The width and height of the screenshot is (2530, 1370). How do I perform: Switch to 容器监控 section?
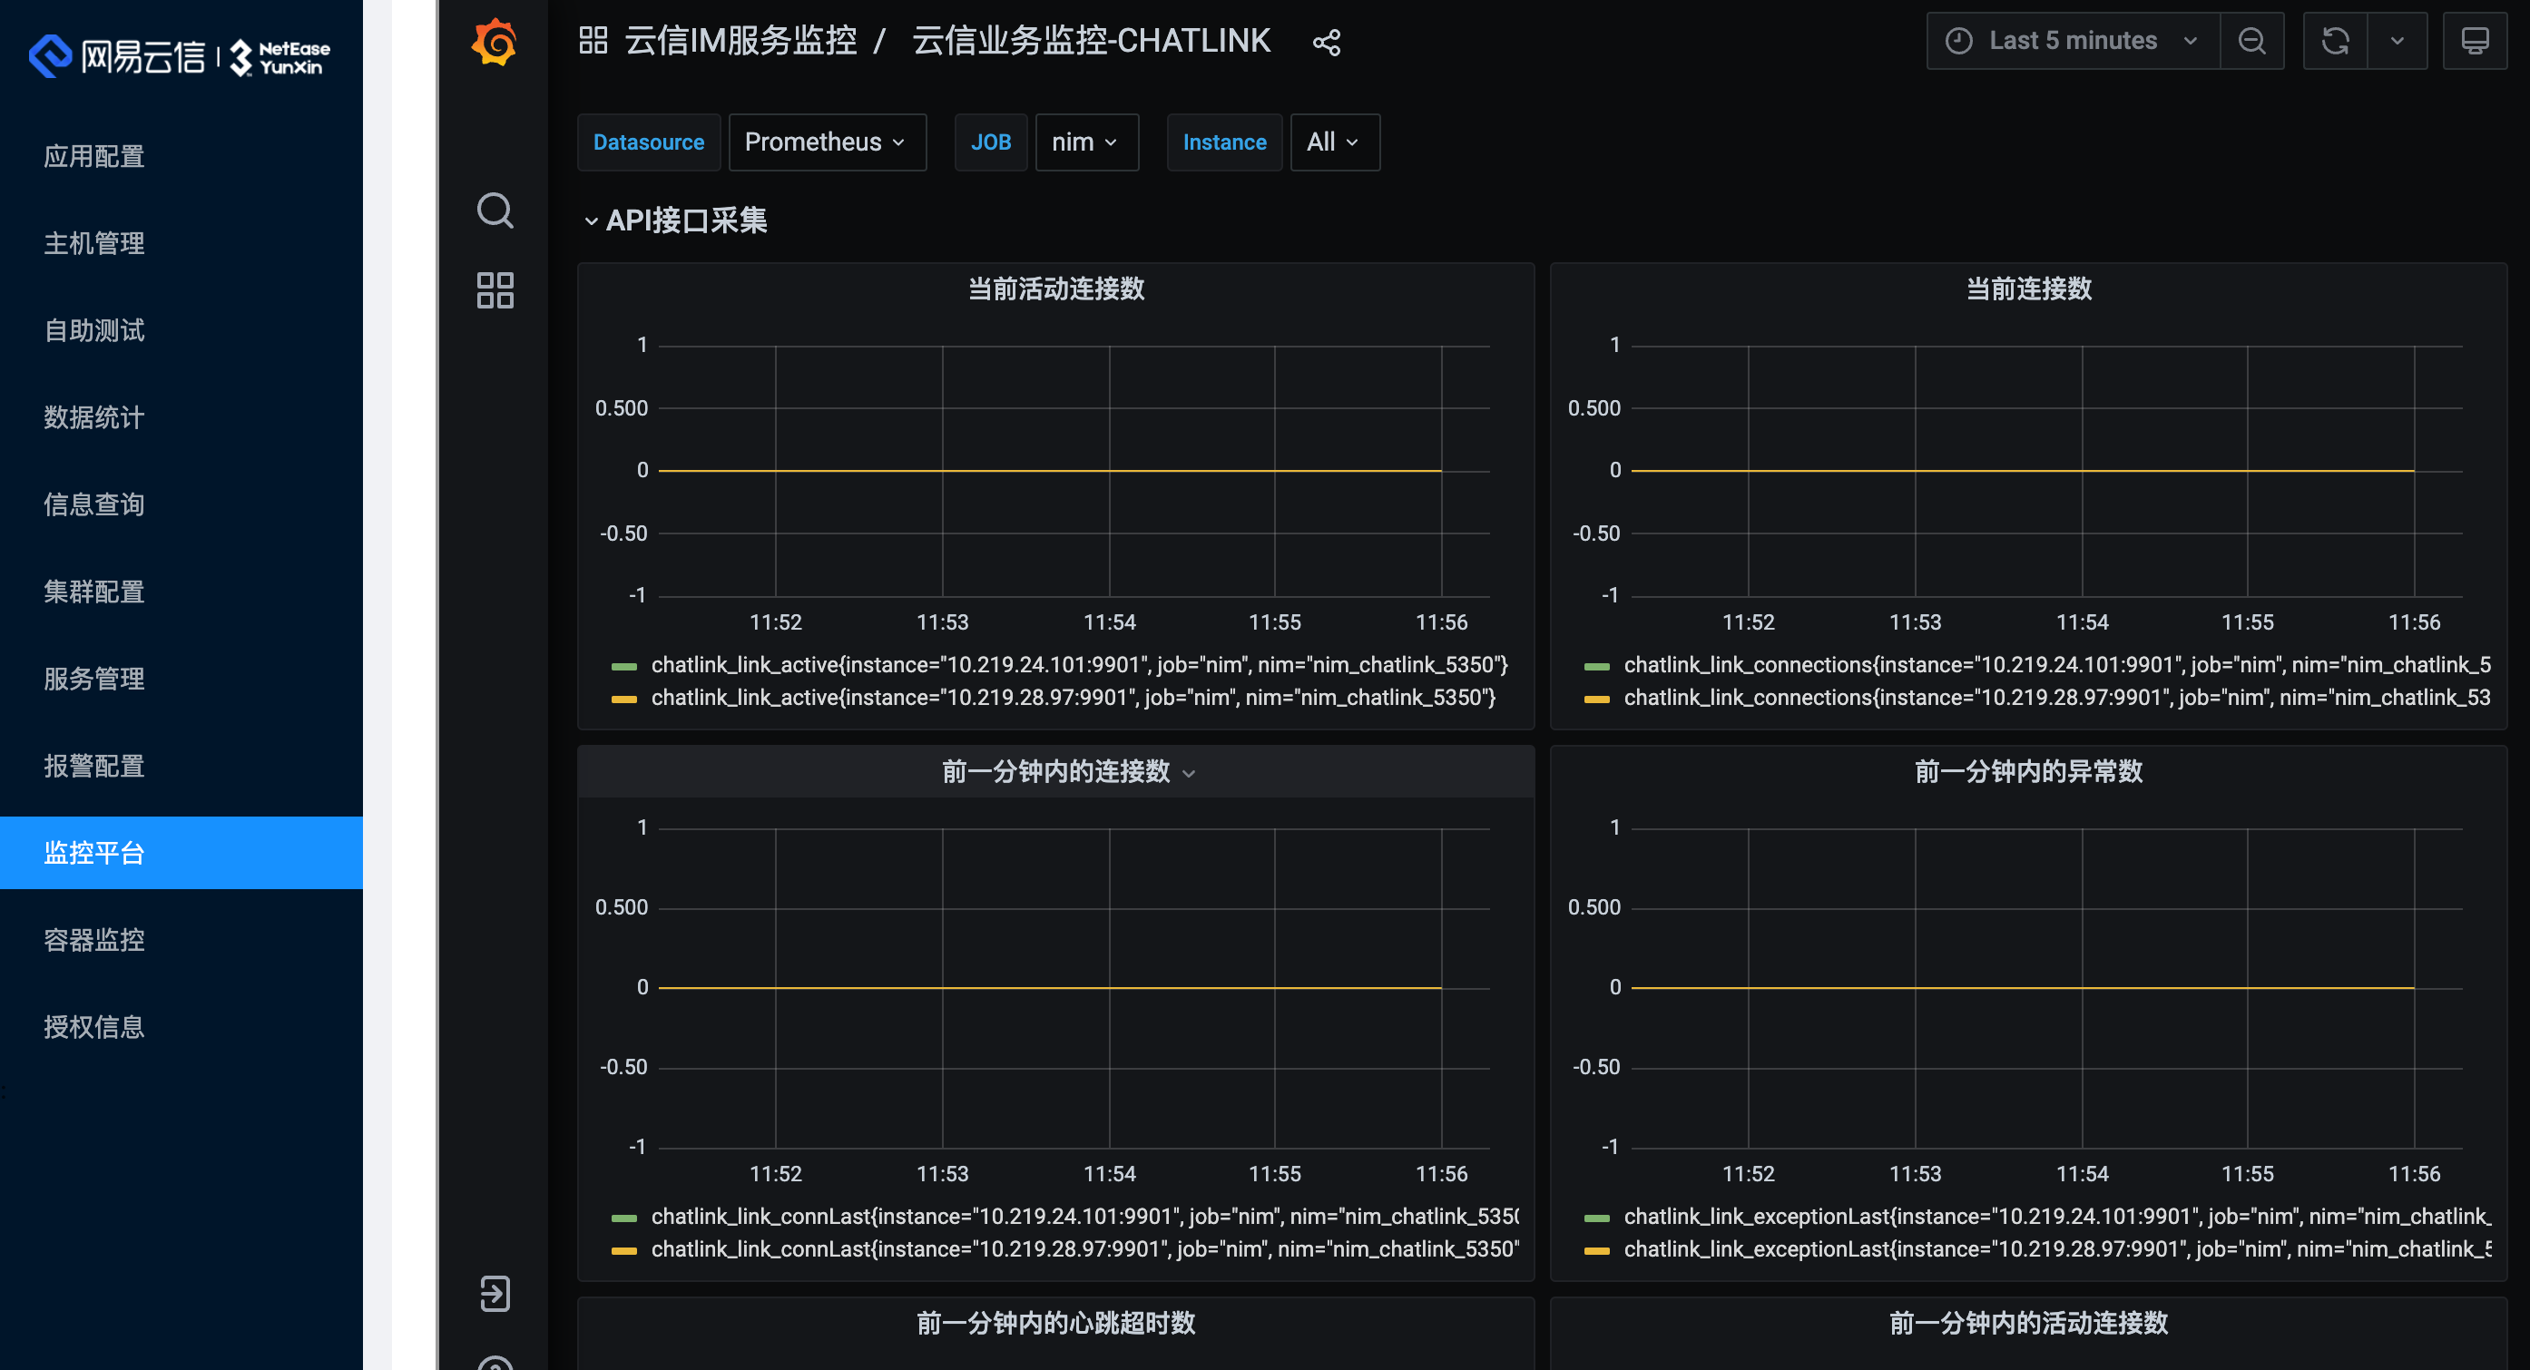(x=93, y=940)
